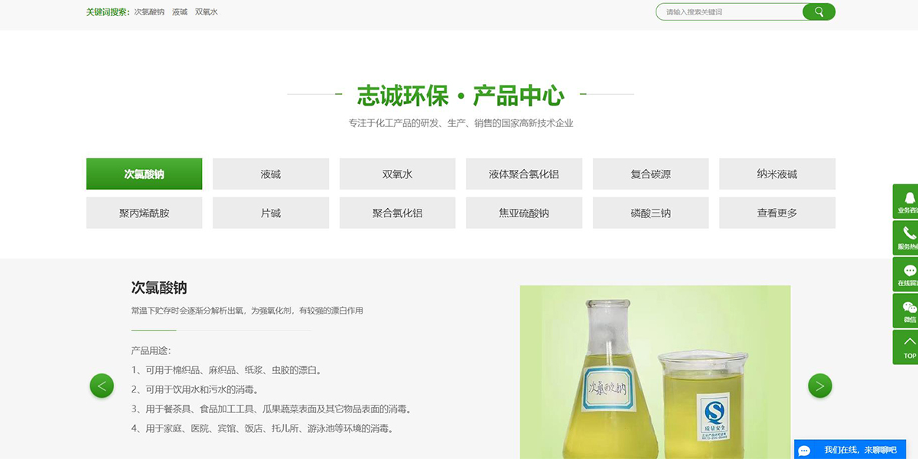
Task: Expand the list via 查看更多
Action: [x=776, y=213]
